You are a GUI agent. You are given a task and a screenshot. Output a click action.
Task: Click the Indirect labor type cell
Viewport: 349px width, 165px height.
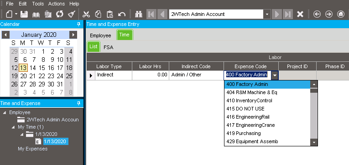pos(114,75)
